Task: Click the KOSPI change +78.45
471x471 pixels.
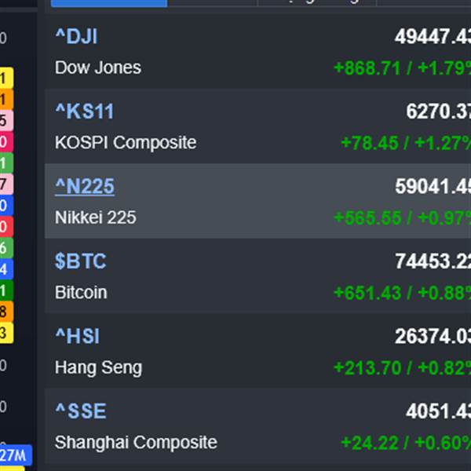Action: click(x=370, y=143)
